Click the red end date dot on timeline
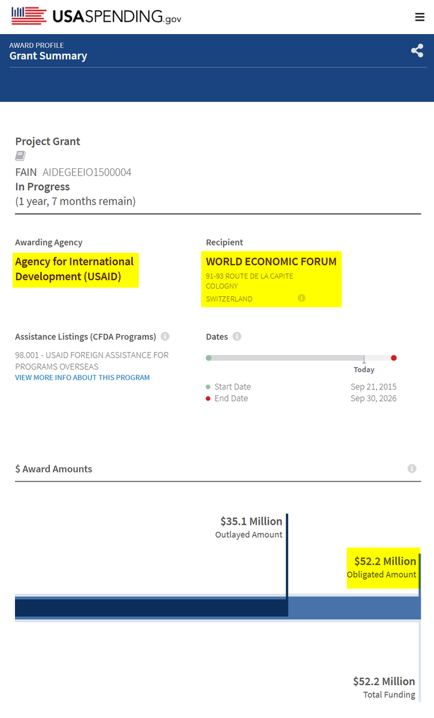The height and width of the screenshot is (718, 434). point(394,358)
